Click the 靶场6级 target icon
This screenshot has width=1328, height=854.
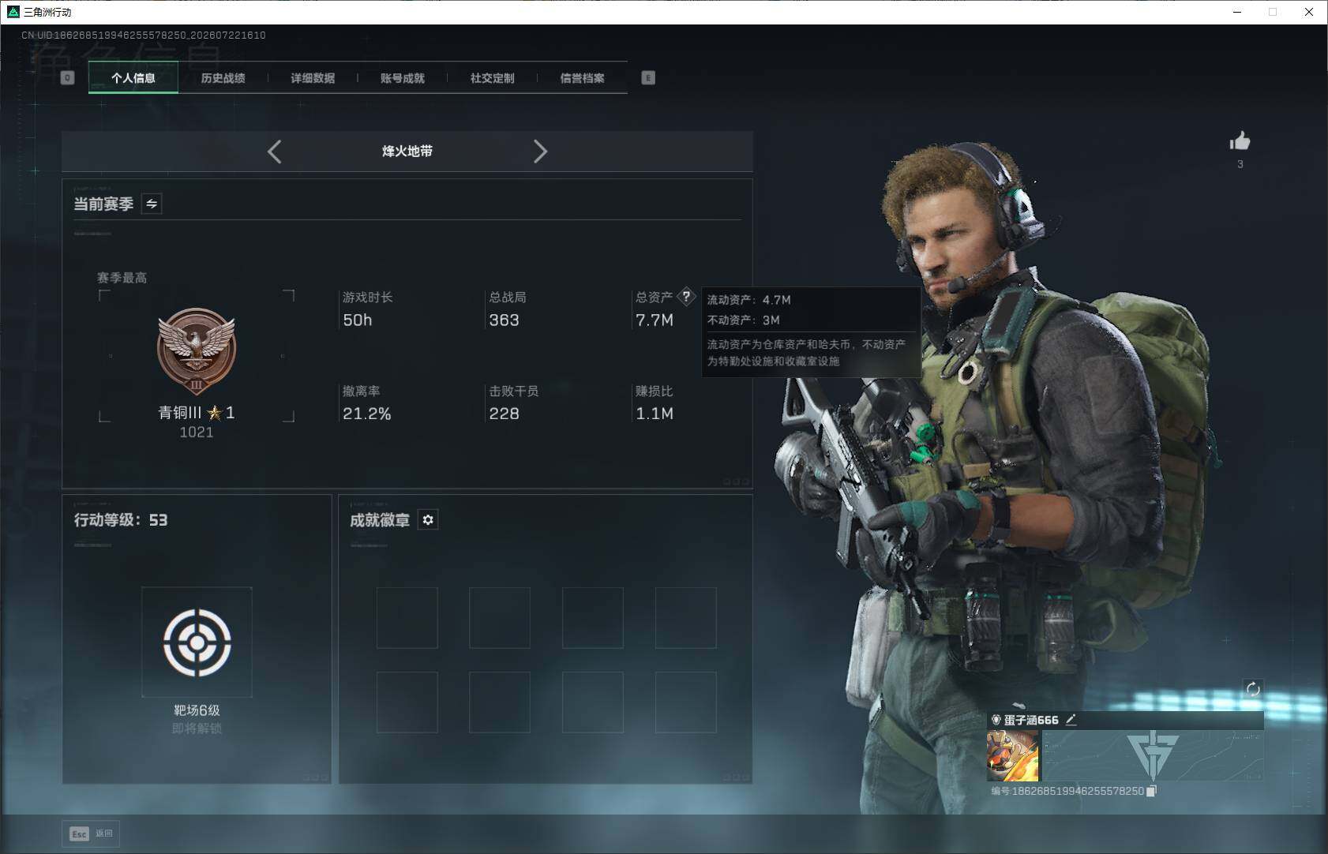tap(197, 642)
